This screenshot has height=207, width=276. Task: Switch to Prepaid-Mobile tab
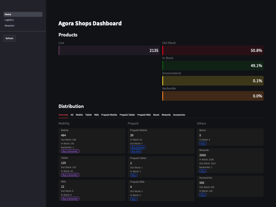click(x=109, y=115)
